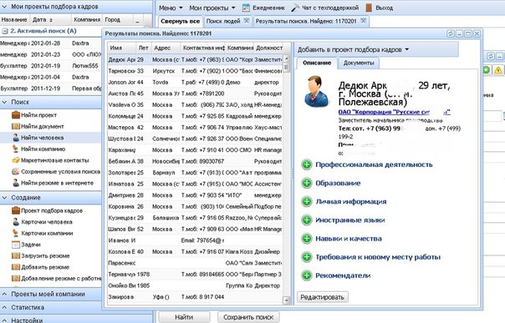The width and height of the screenshot is (505, 323).
Task: Click the Свернуть все tab
Action: (180, 21)
